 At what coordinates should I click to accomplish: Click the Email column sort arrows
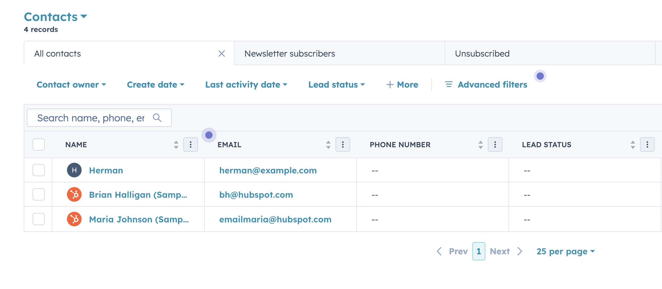(328, 144)
